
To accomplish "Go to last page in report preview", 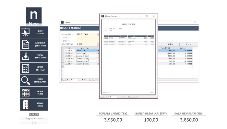I will (x=122, y=97).
